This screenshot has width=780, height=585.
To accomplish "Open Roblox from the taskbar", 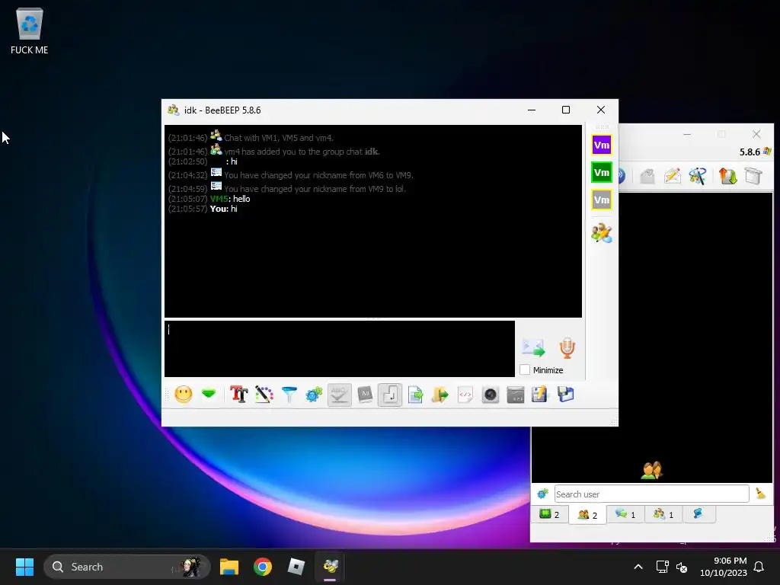I will coord(296,567).
